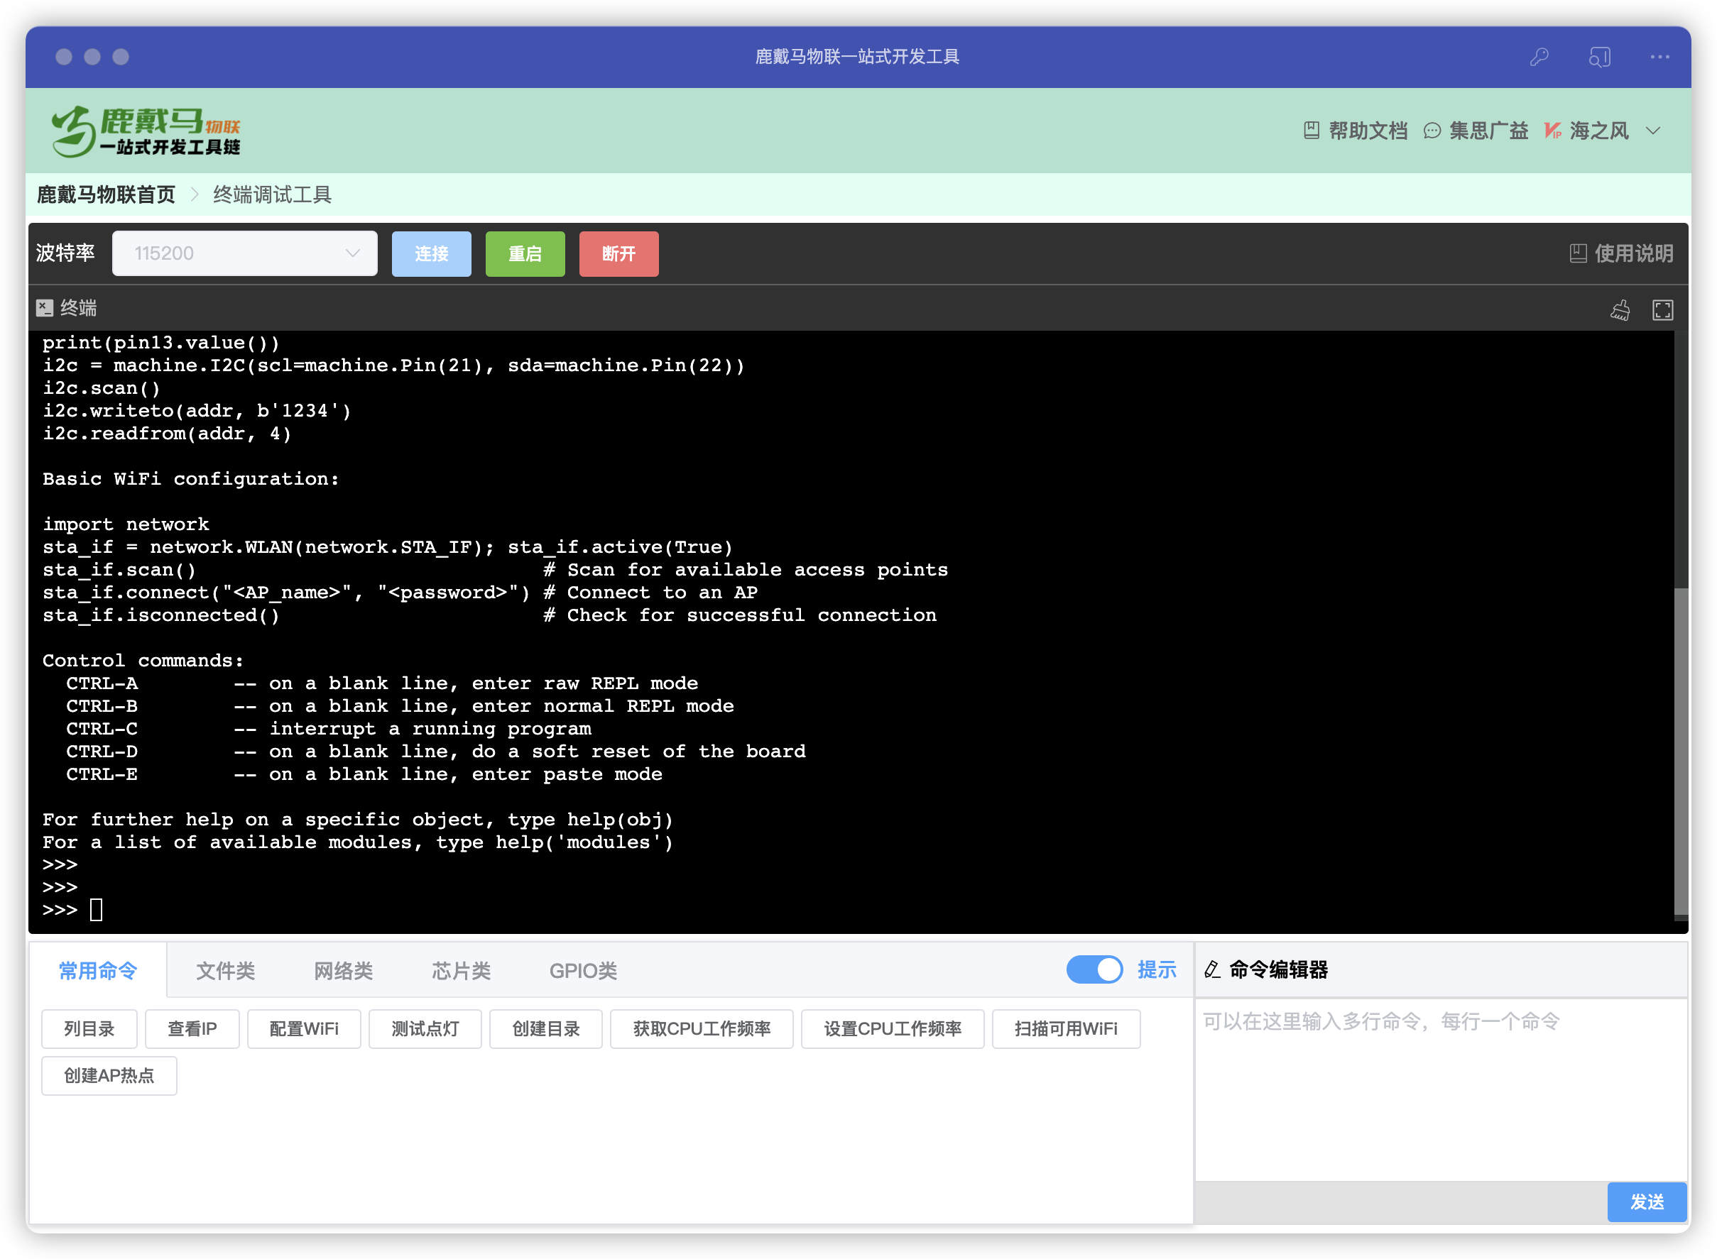Image resolution: width=1717 pixels, height=1259 pixels.
Task: Click the 扫描可用WiFi command button
Action: pos(1065,1029)
